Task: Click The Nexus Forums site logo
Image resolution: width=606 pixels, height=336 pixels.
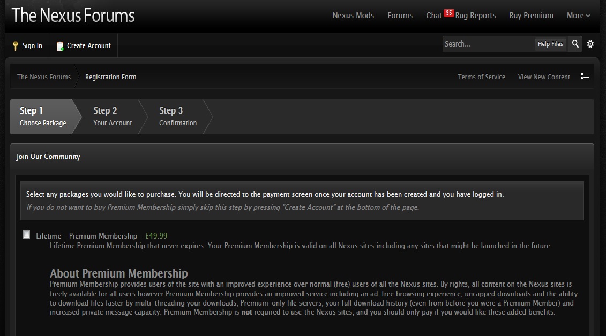Action: coord(73,16)
